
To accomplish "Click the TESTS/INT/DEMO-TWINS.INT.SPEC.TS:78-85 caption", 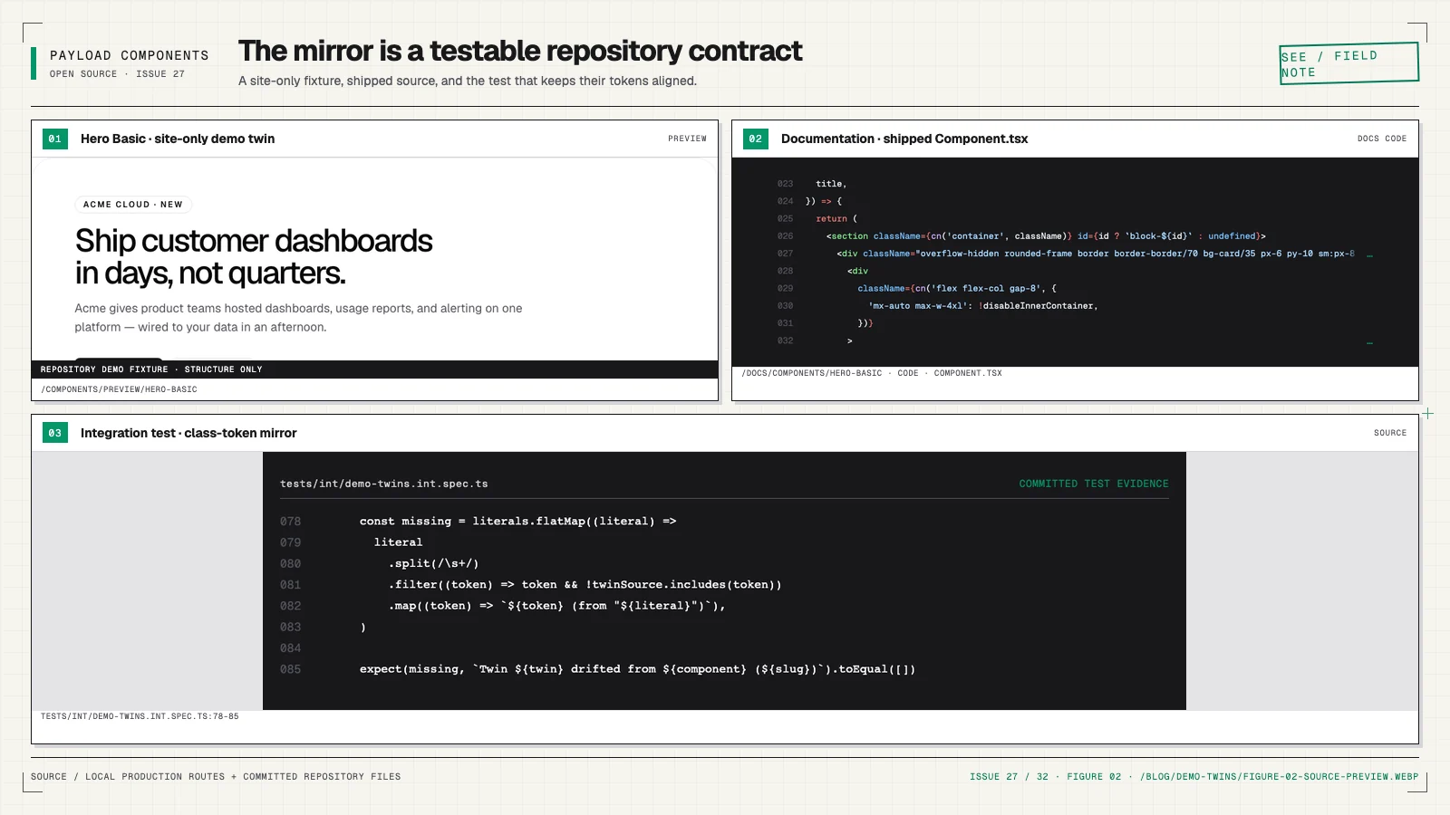I will [x=140, y=716].
